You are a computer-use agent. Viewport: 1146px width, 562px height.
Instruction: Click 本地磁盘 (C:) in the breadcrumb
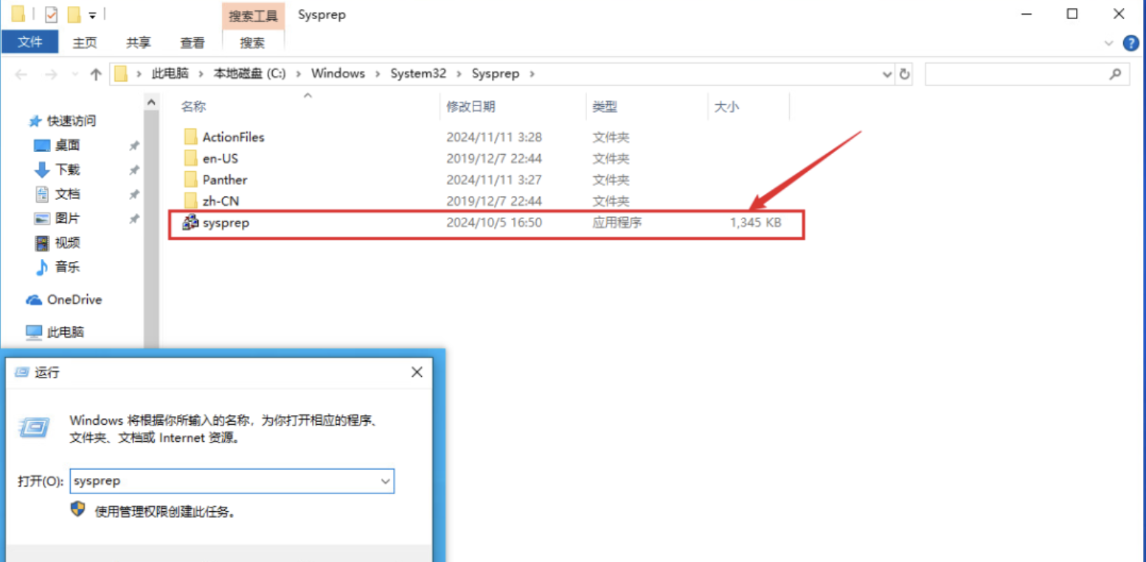[x=249, y=74]
